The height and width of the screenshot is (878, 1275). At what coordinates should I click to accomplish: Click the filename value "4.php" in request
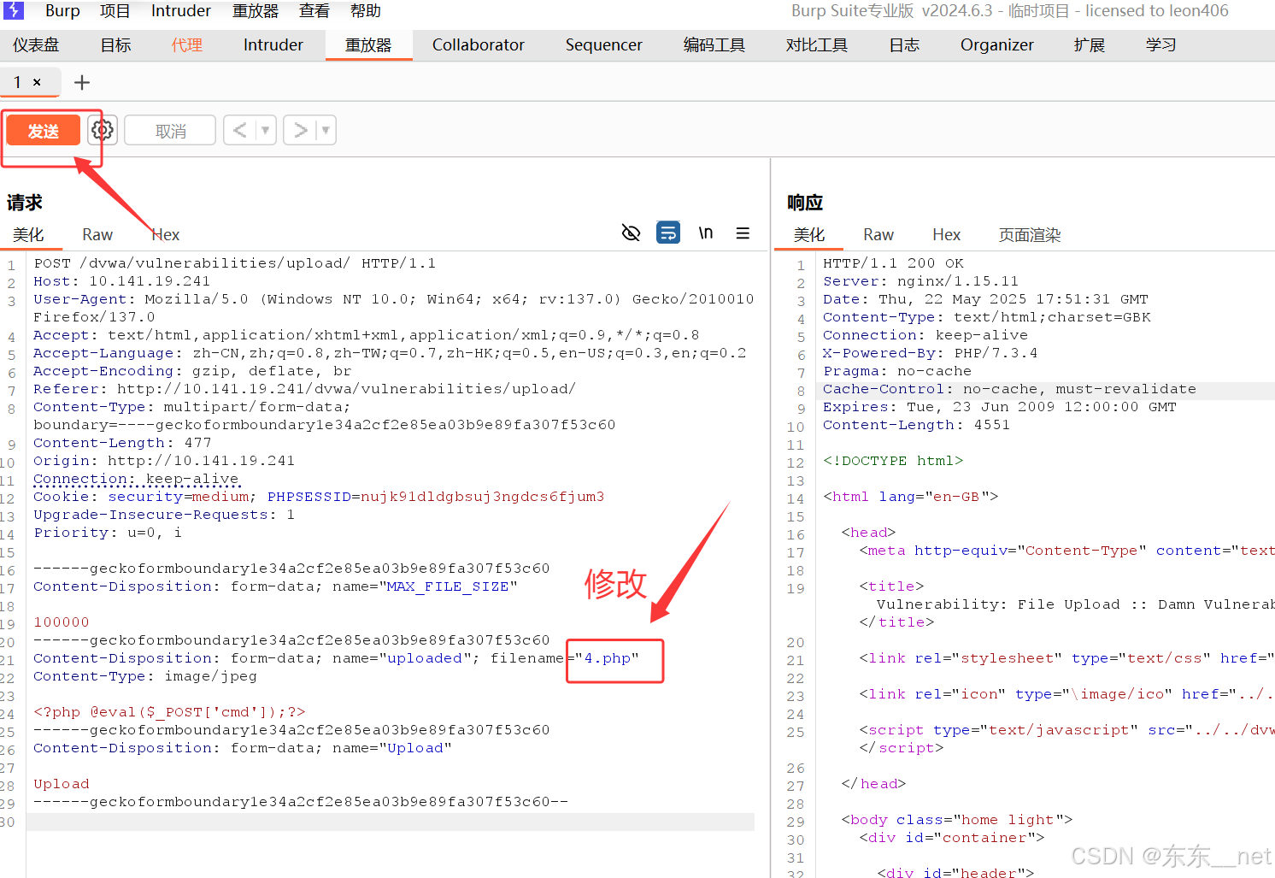point(611,658)
